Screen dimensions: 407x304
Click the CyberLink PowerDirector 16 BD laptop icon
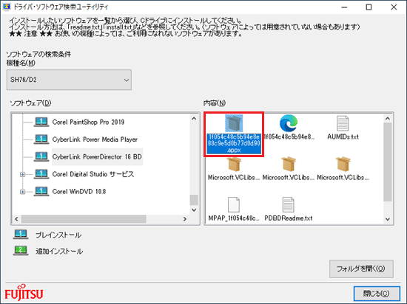coord(41,156)
